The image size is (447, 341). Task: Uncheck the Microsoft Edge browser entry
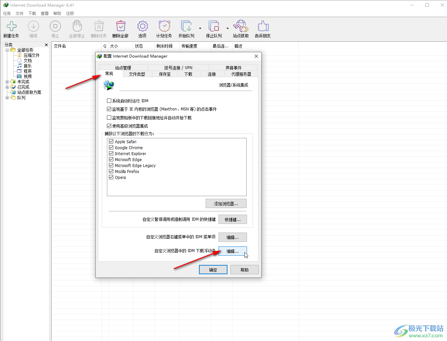(x=111, y=159)
